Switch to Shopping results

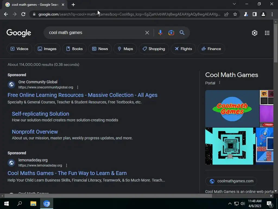point(154,49)
